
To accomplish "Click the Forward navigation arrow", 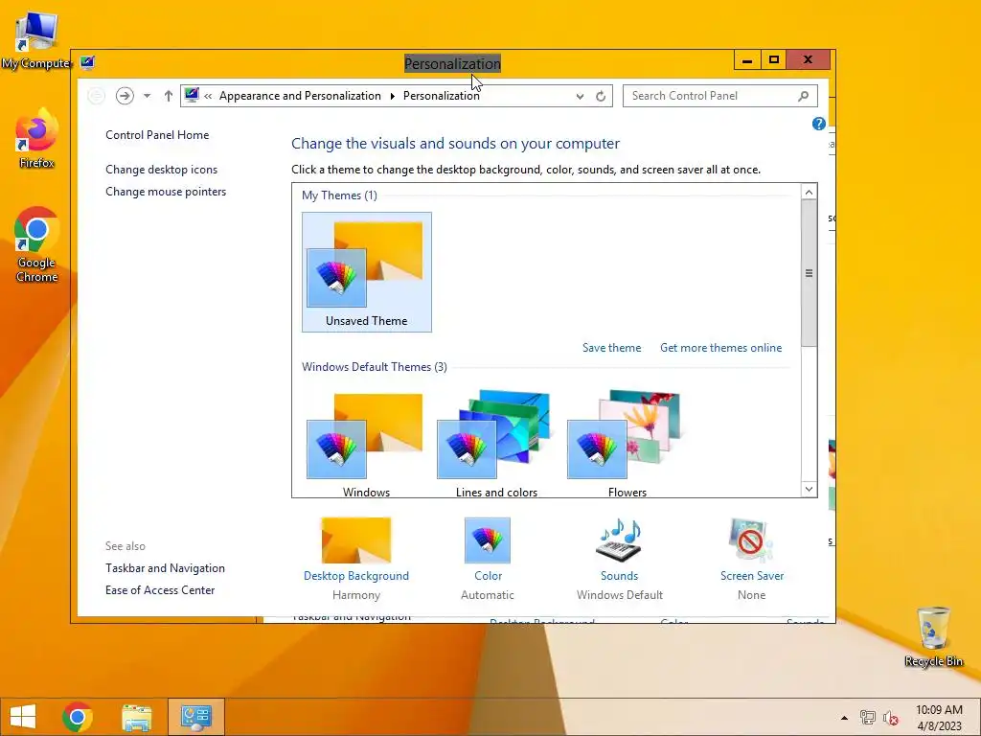I will coord(125,96).
